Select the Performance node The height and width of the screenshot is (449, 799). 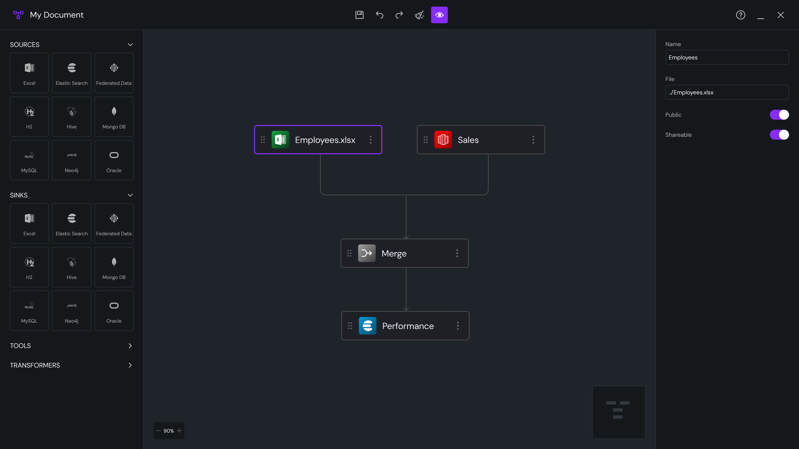pos(407,326)
